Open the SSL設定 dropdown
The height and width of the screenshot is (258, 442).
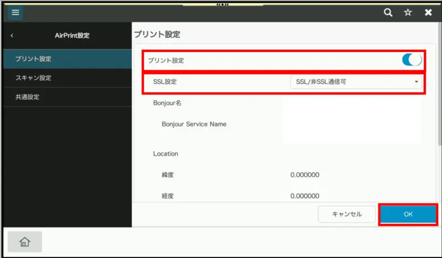tap(356, 82)
